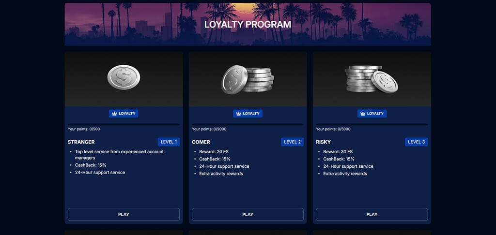
Task: Click the Risky points progress bar
Action: click(x=372, y=124)
